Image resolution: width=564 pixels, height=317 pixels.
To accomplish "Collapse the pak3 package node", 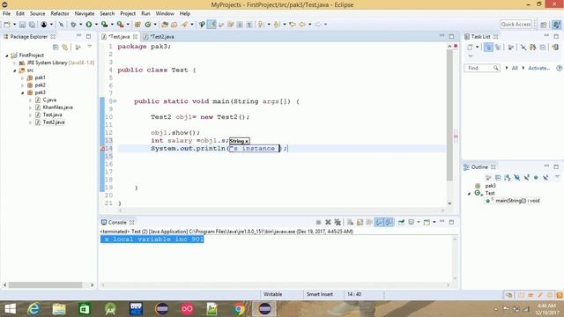I will (x=22, y=92).
